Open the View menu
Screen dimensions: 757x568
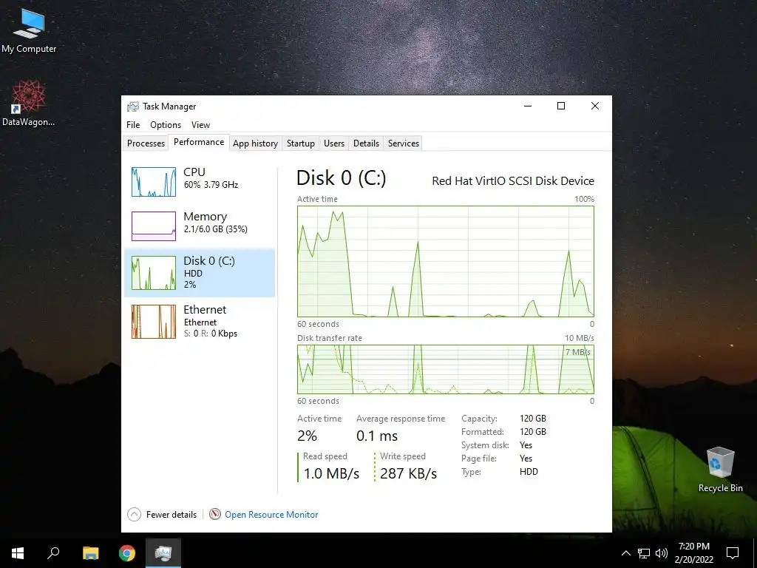[200, 124]
